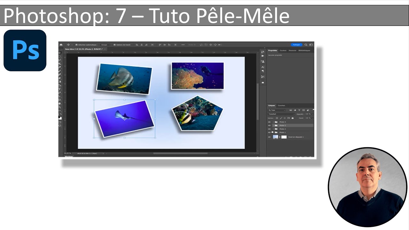Viewport: 409px width, 230px height.
Task: Select the Lasso tool
Action: (60, 60)
